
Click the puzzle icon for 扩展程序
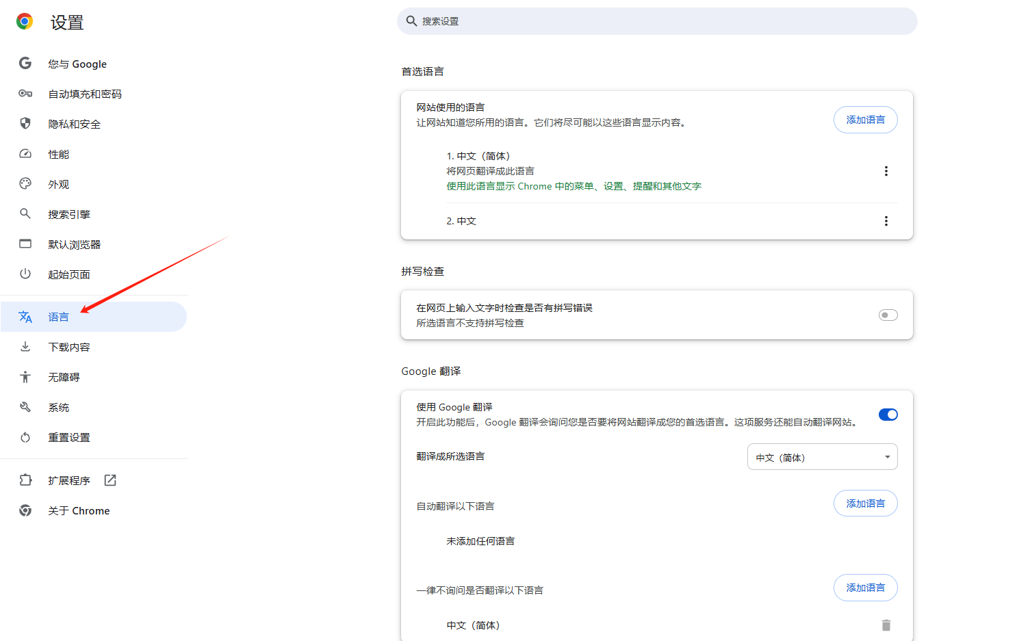[x=25, y=480]
